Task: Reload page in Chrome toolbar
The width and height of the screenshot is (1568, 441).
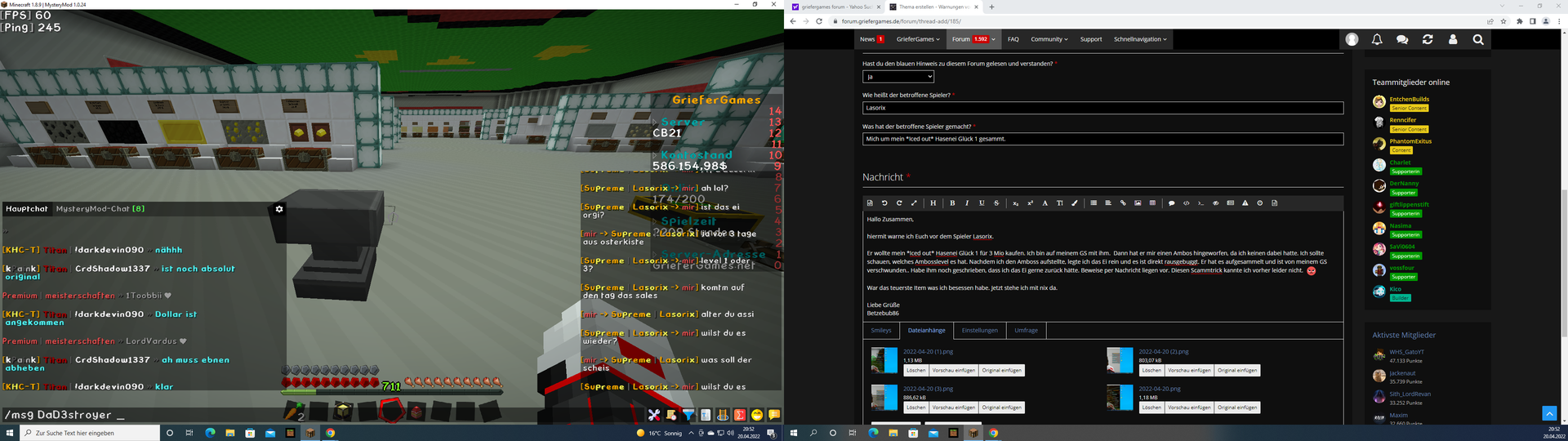Action: [x=819, y=21]
